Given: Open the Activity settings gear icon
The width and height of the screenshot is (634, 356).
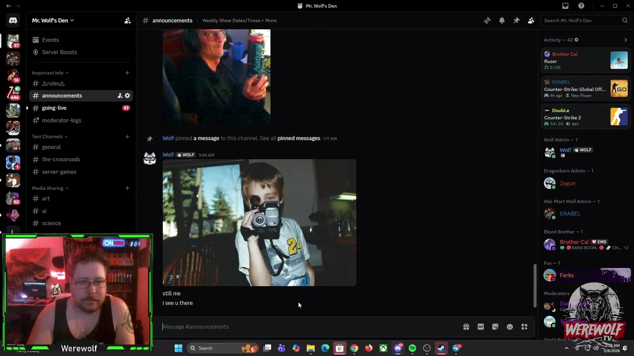Looking at the screenshot, I should click(x=576, y=40).
